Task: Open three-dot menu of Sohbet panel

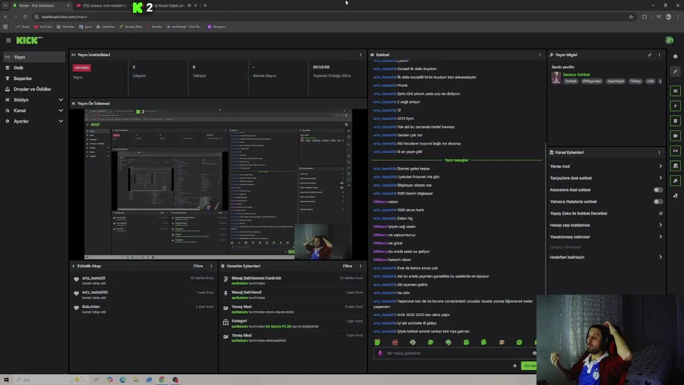Action: [x=540, y=55]
